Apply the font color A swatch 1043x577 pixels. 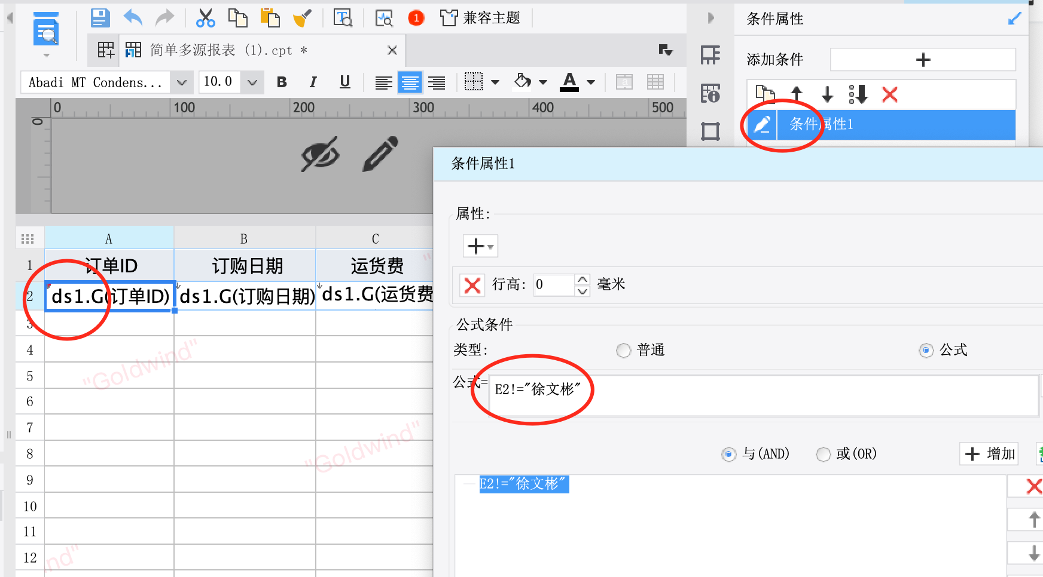(569, 82)
